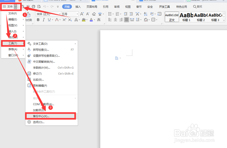Click the 开始 ribbon tab
227x148 pixels.
point(67,7)
